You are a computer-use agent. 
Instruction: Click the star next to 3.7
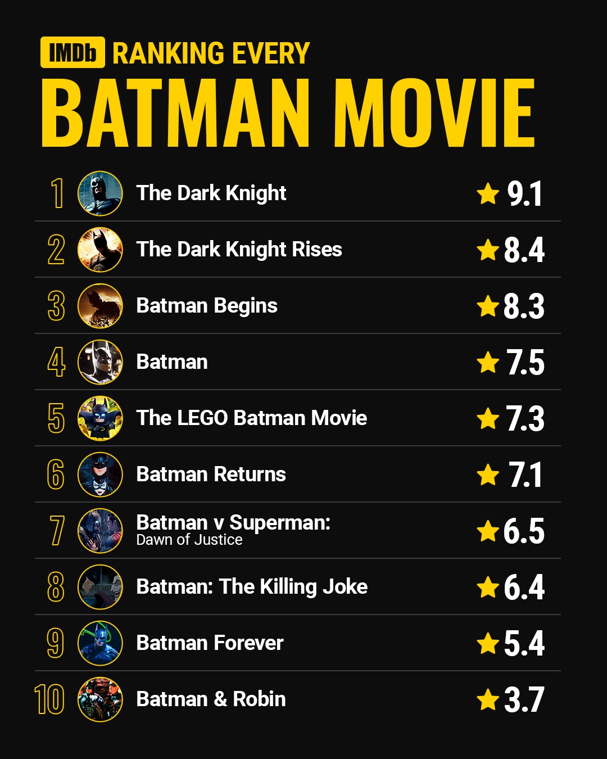(488, 700)
